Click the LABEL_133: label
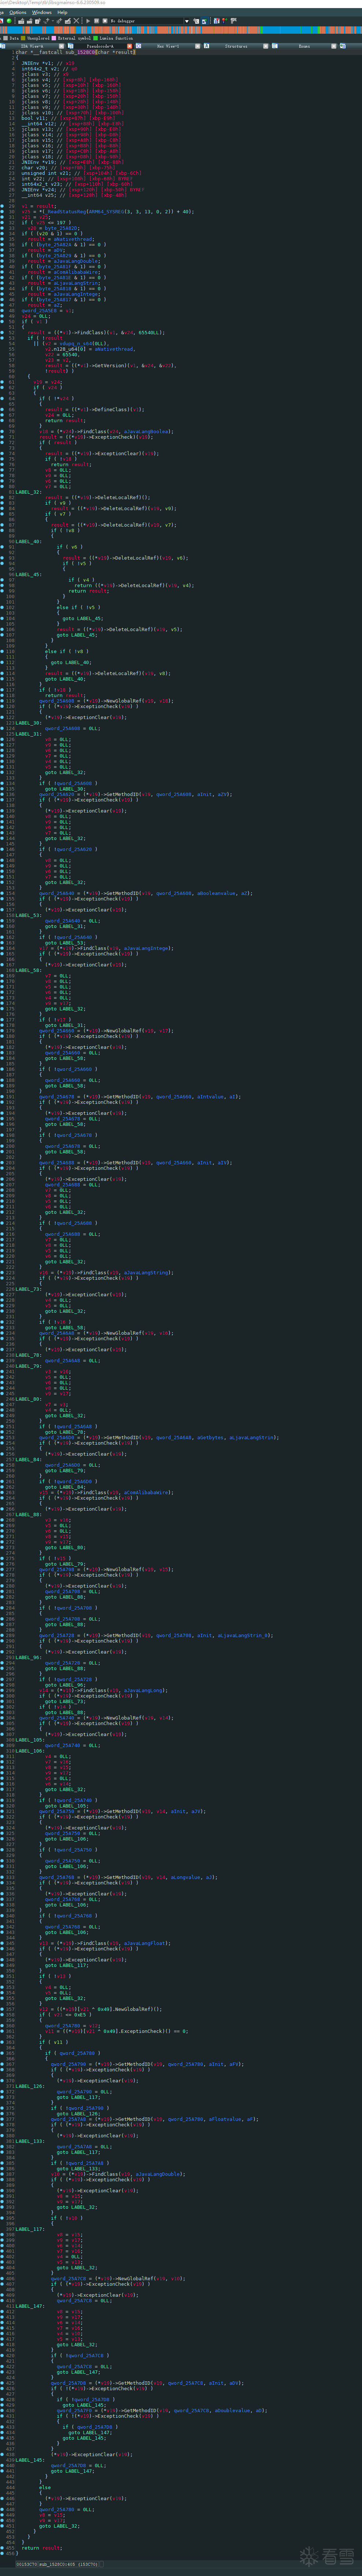 tap(30, 2141)
